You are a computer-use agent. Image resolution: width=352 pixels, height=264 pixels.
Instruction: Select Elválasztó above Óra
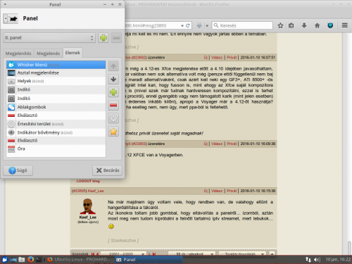click(x=56, y=140)
